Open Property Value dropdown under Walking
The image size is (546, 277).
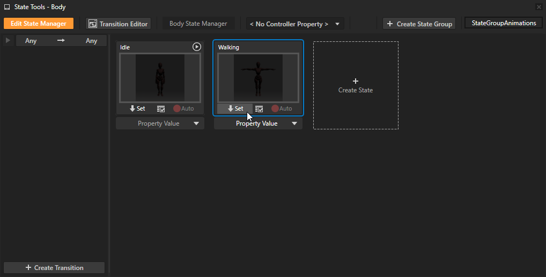click(258, 123)
